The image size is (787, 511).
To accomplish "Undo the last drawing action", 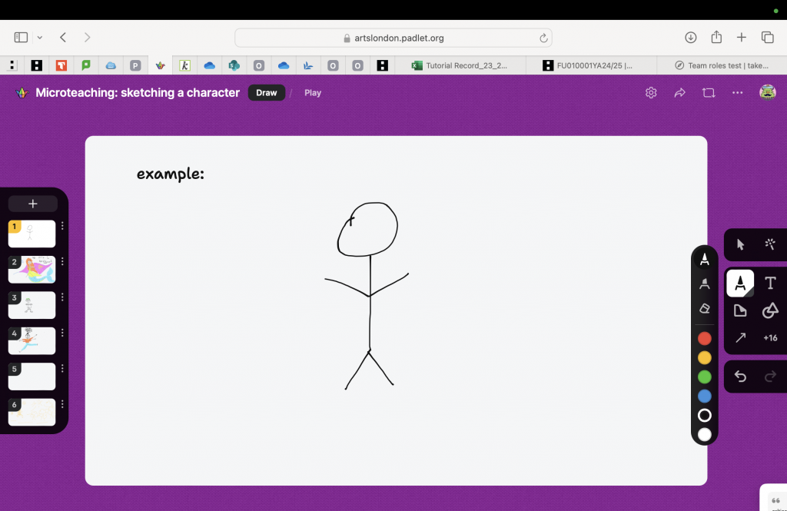I will coord(740,376).
